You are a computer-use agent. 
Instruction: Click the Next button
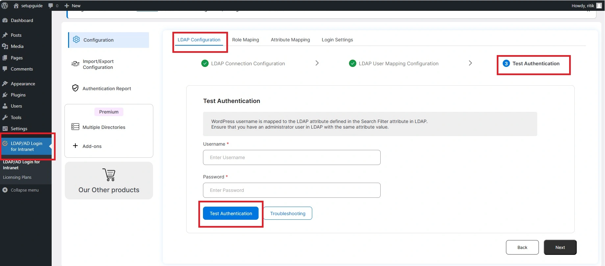tap(560, 247)
